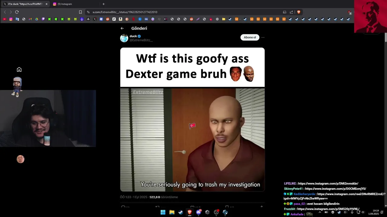Open the Twitch bookmark icon
This screenshot has width=387, height=217.
click(43, 19)
